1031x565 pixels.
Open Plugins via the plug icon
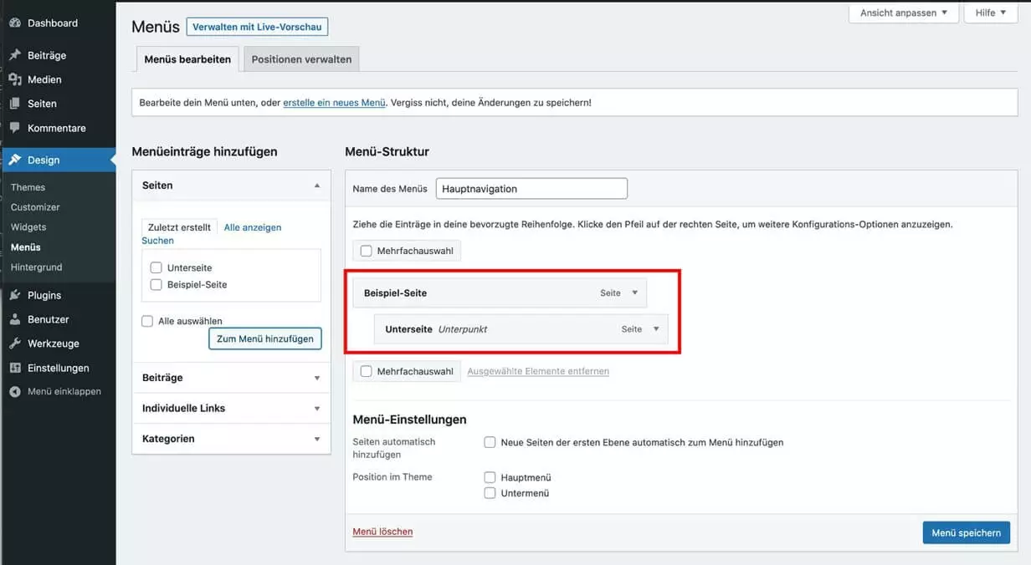click(x=15, y=295)
